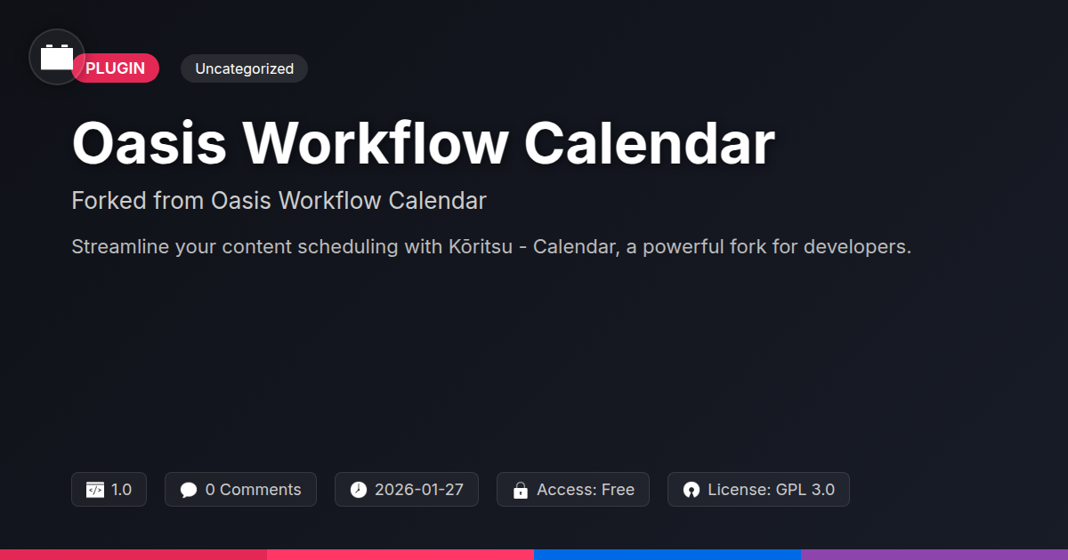Click the 1.0 version label
Image resolution: width=1068 pixels, height=560 pixels.
122,490
